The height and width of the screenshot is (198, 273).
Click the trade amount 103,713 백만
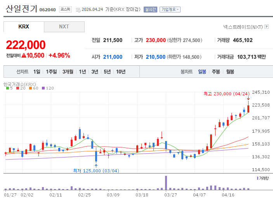(x=252, y=57)
